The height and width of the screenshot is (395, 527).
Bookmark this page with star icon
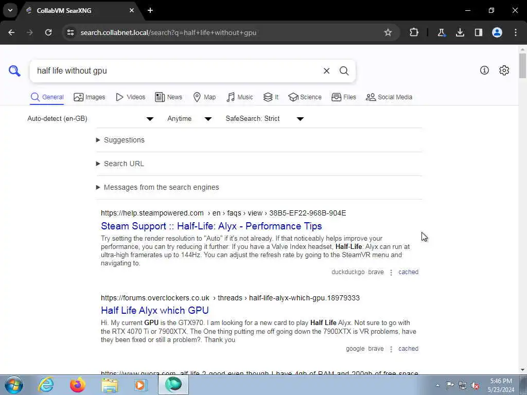388,32
